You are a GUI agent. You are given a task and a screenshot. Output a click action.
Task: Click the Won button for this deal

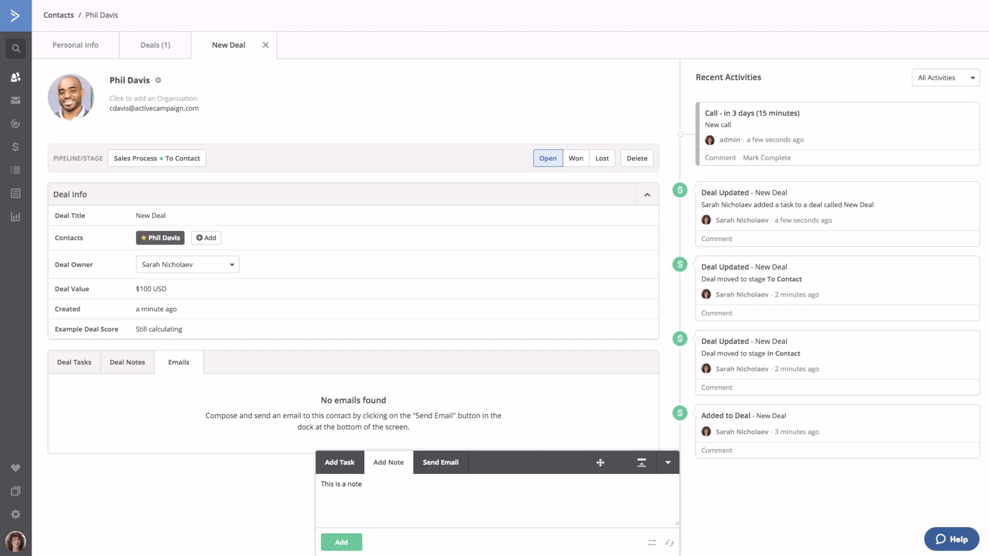[x=576, y=158]
